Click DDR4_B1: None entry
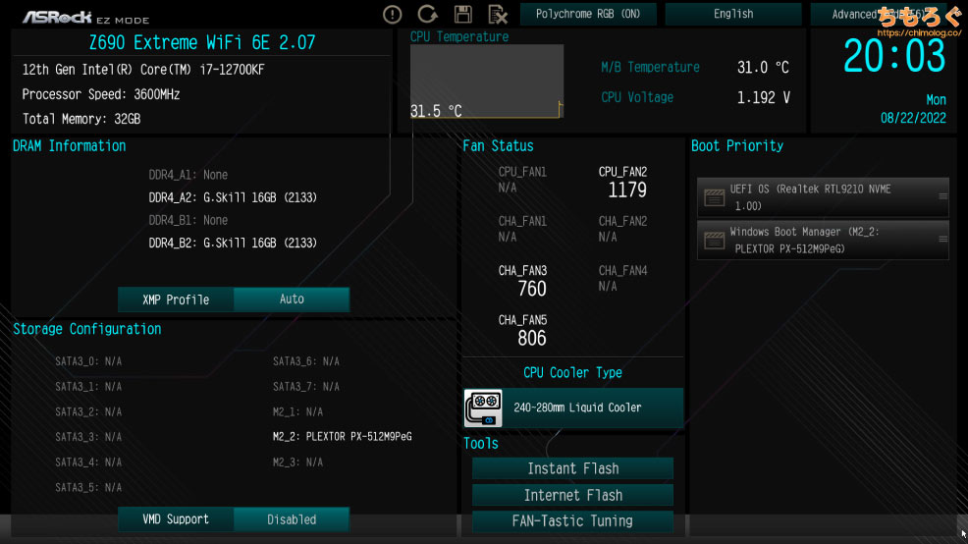This screenshot has width=968, height=544. [x=188, y=220]
